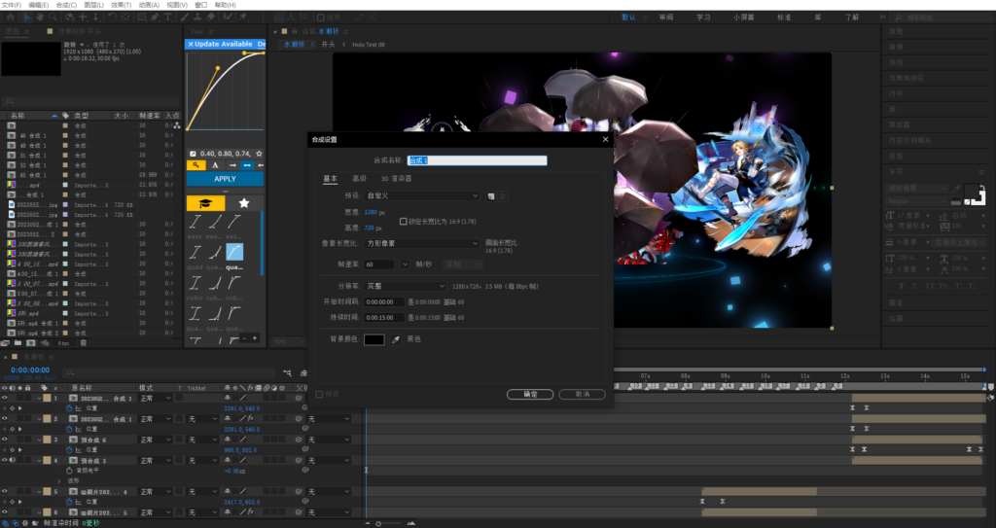Image resolution: width=996 pixels, height=528 pixels.
Task: Hide layer 6 using its eye icon
Action: [5, 512]
